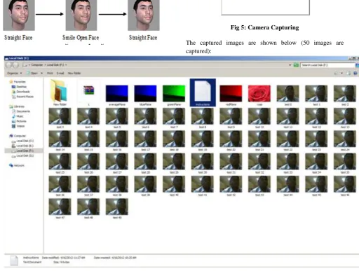The image size is (359, 271).
Task: Open the Pictures library
Action: 19,121
